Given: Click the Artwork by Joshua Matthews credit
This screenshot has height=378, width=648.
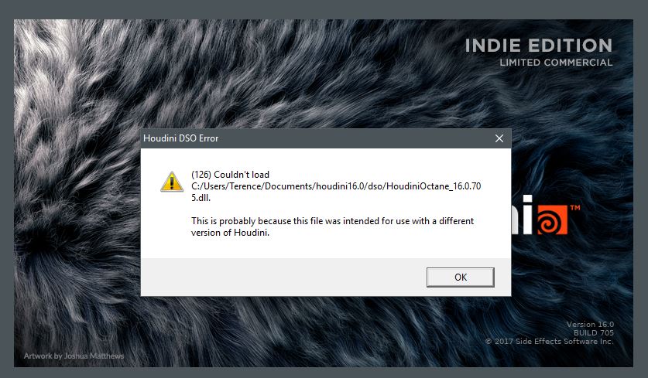Looking at the screenshot, I should [x=74, y=356].
